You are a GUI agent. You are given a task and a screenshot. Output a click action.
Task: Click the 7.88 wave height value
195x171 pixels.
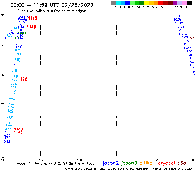pos(11,107)
